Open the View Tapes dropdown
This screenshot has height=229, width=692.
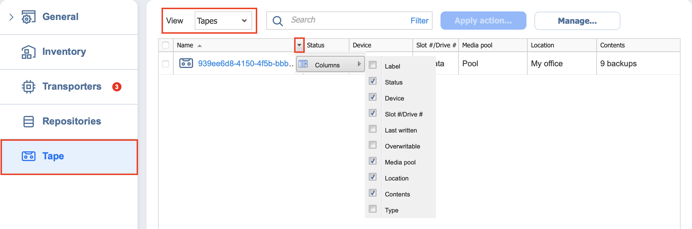click(x=223, y=21)
